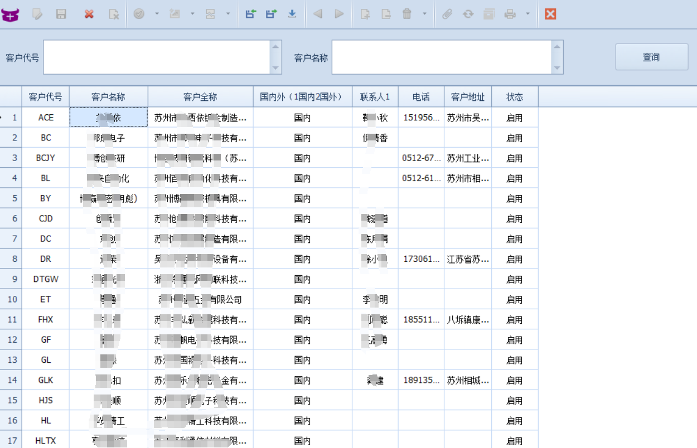The width and height of the screenshot is (697, 448).
Task: Click phone cell 0512-67... in BCJY row
Action: (422, 158)
